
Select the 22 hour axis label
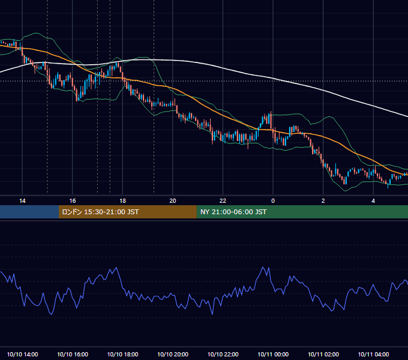(x=223, y=201)
